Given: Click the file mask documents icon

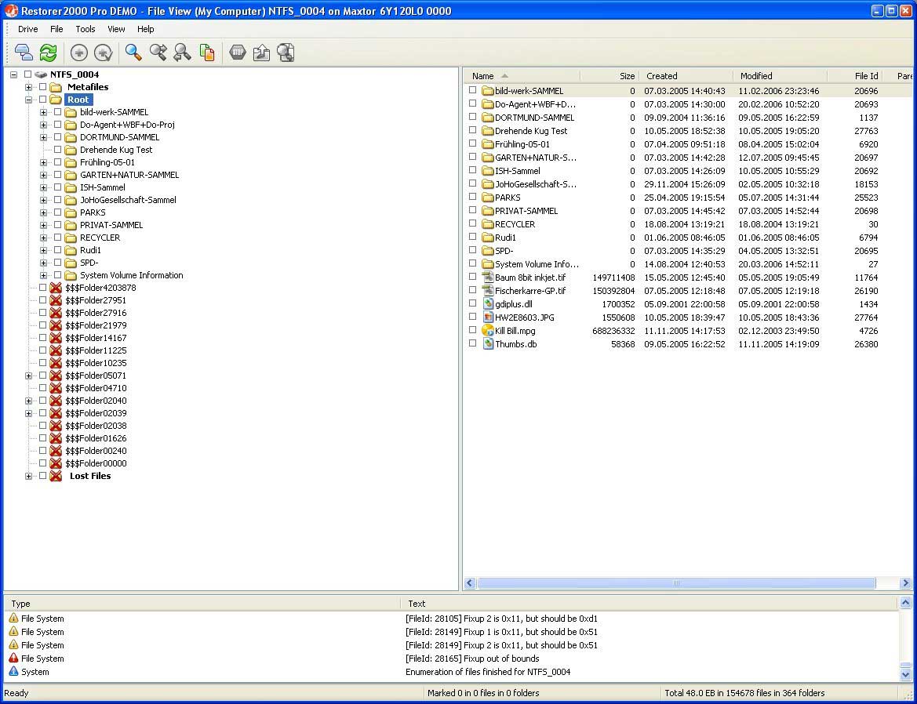Looking at the screenshot, I should [x=207, y=53].
